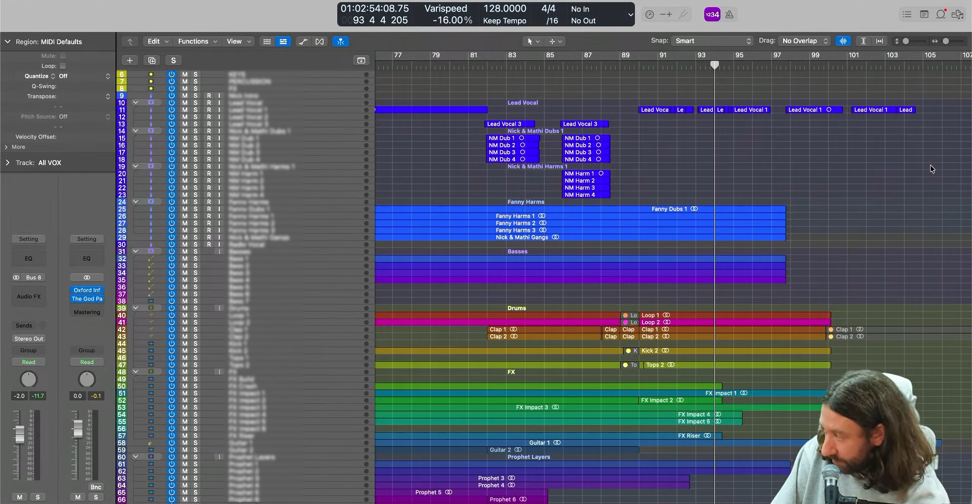
Task: Toggle the global Solo S button above tracks
Action: point(174,60)
